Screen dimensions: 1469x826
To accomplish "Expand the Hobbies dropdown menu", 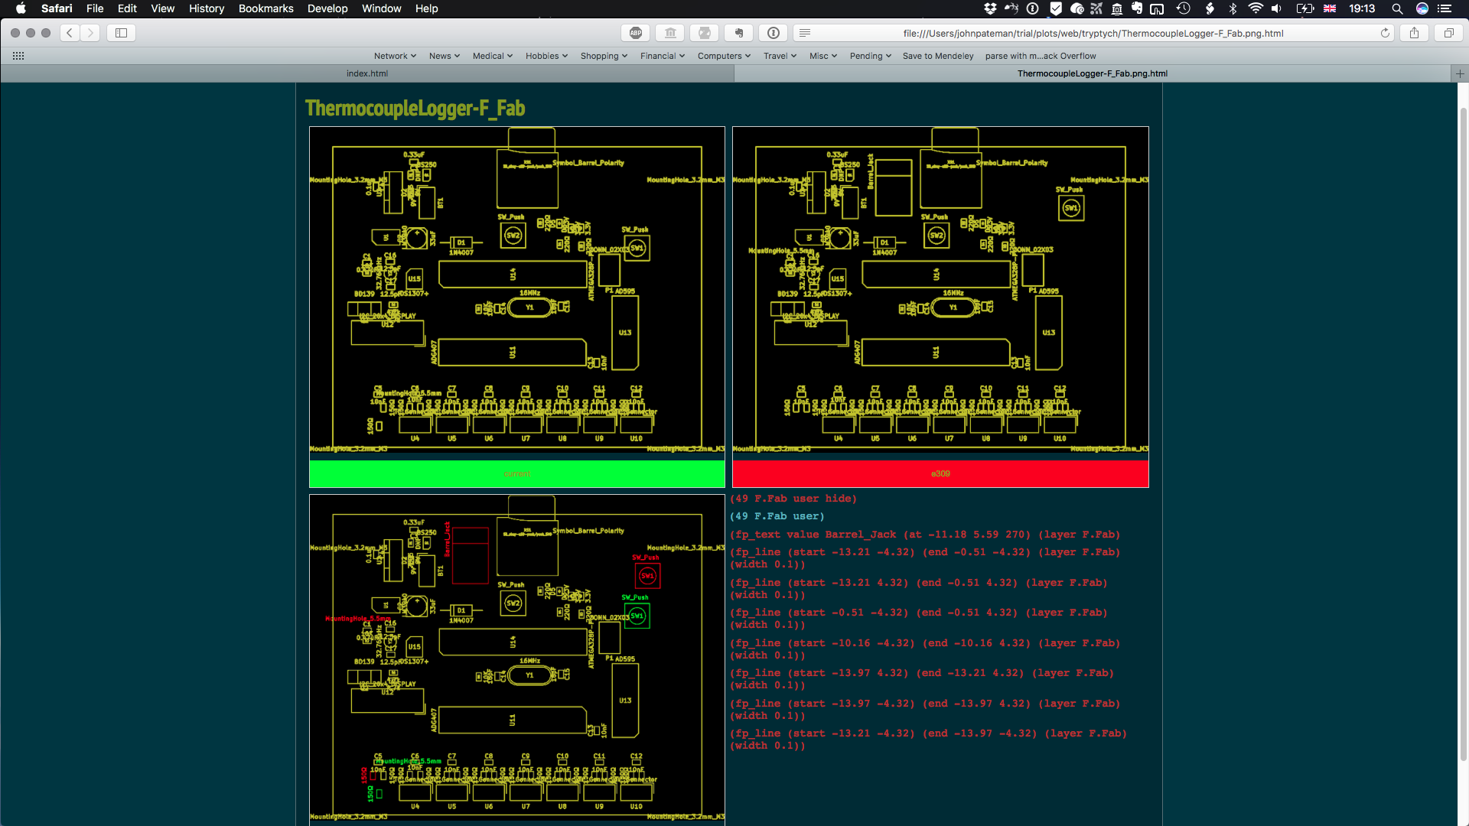I will [545, 56].
